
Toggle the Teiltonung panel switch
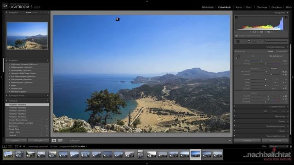(x=234, y=116)
